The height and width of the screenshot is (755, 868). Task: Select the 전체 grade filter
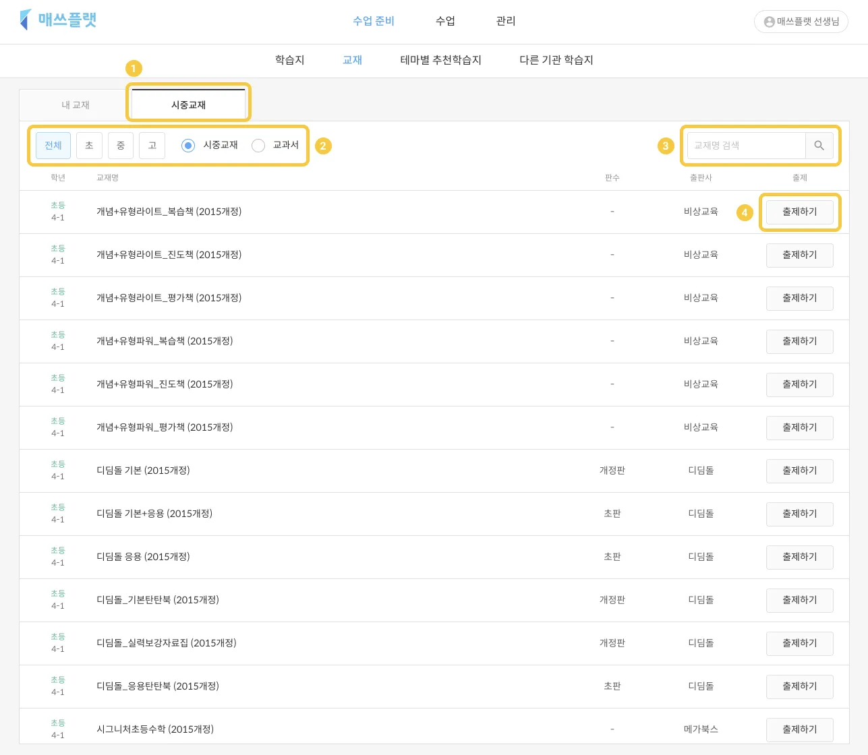(x=53, y=146)
